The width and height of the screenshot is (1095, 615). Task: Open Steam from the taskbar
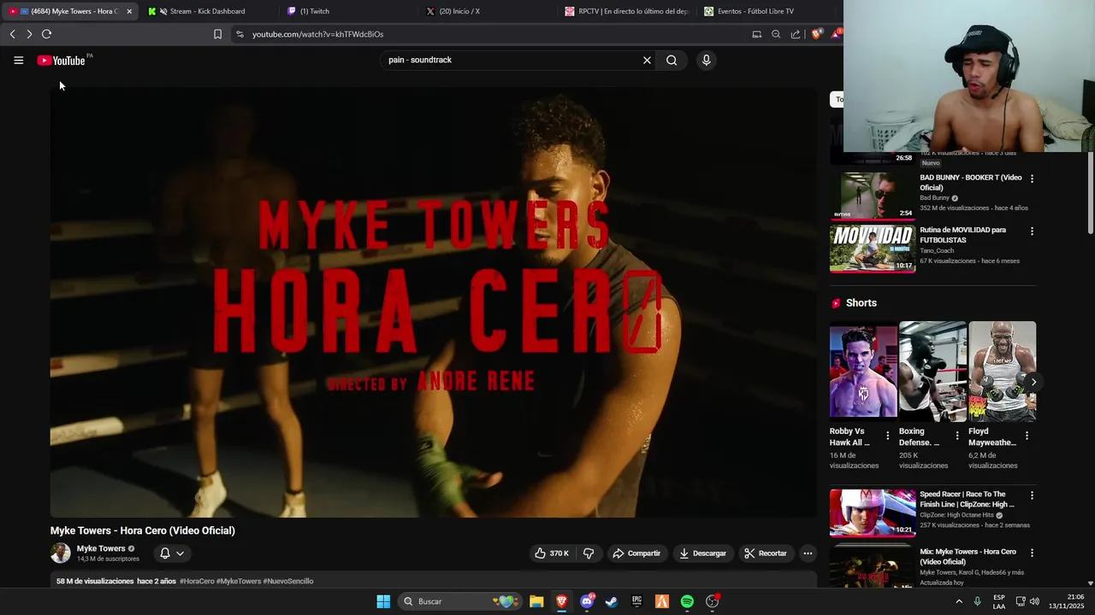click(x=612, y=601)
